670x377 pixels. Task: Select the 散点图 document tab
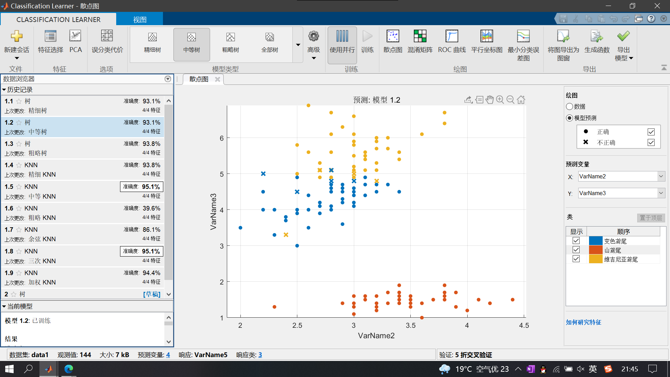pos(198,79)
